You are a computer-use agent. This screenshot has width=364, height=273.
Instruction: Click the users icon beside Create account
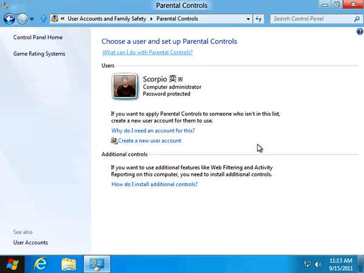point(114,141)
